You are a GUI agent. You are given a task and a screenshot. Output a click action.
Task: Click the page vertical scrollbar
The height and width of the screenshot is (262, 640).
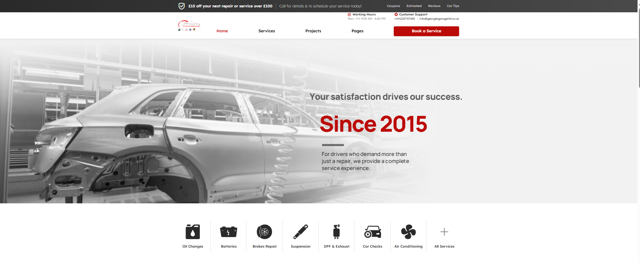(x=639, y=49)
